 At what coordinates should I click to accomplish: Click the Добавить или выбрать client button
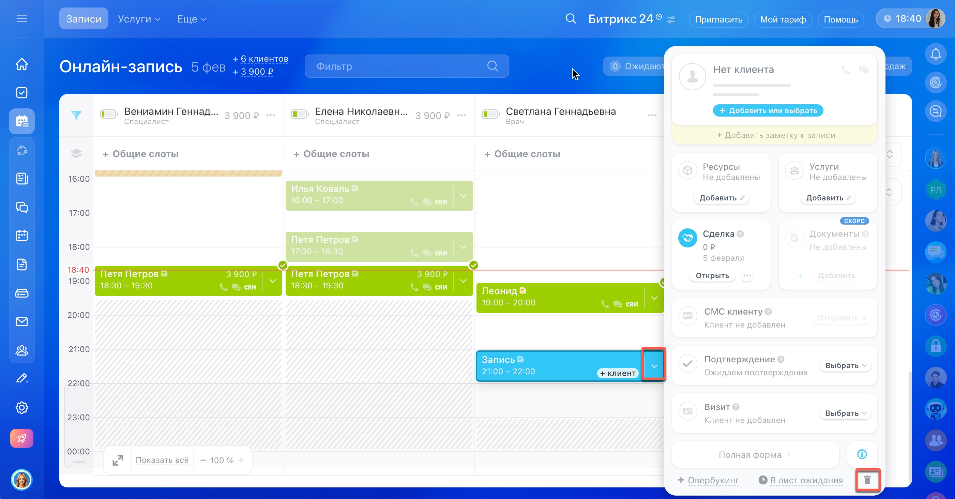(x=768, y=110)
